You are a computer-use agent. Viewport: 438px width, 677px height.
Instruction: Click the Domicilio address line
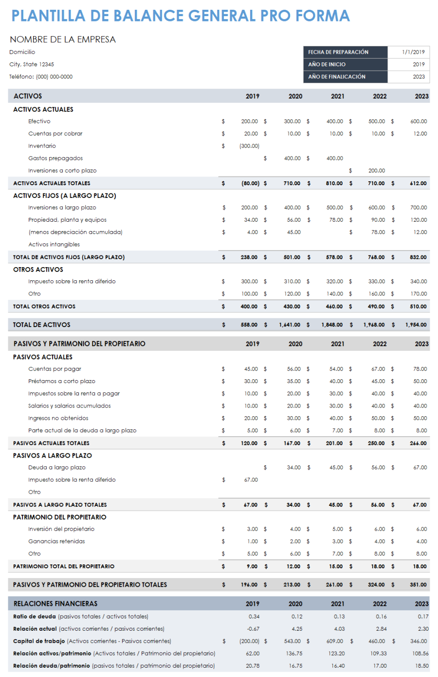click(19, 52)
